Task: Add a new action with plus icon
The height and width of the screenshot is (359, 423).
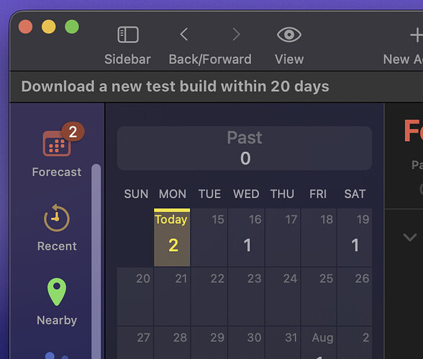Action: (x=417, y=35)
